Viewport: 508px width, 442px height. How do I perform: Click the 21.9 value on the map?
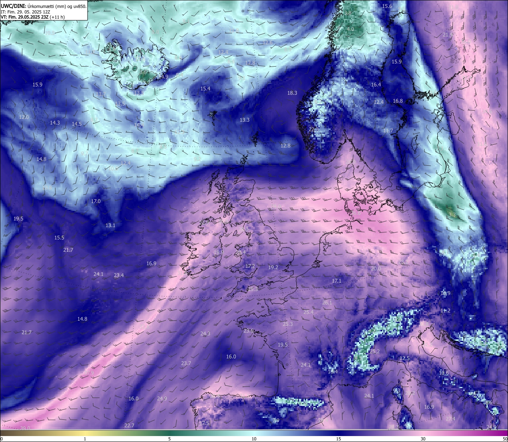pyautogui.click(x=448, y=35)
